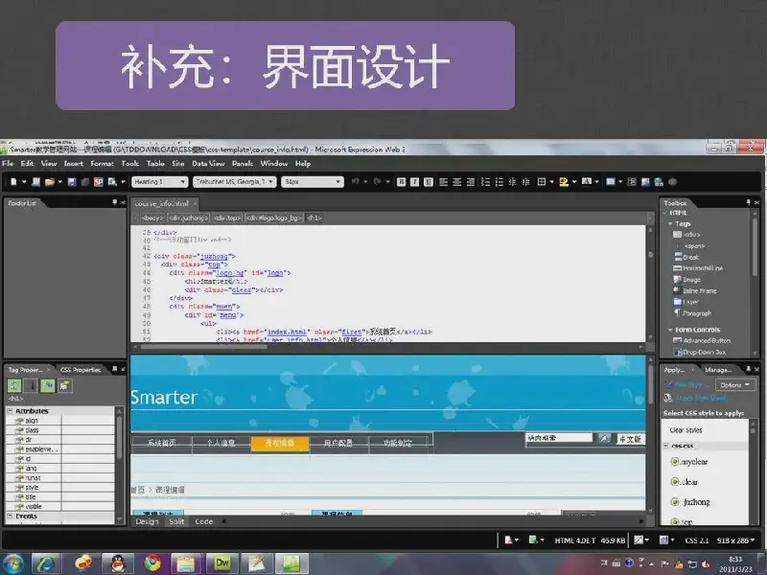Open SuperPreview from the toolbar

pyautogui.click(x=99, y=182)
